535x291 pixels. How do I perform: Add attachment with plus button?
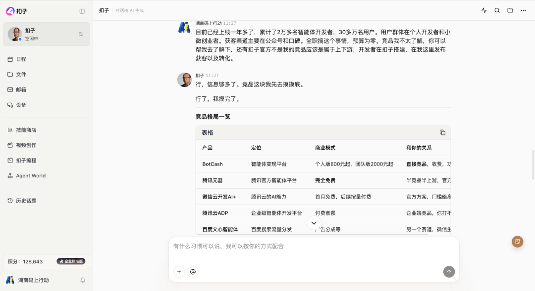(179, 272)
